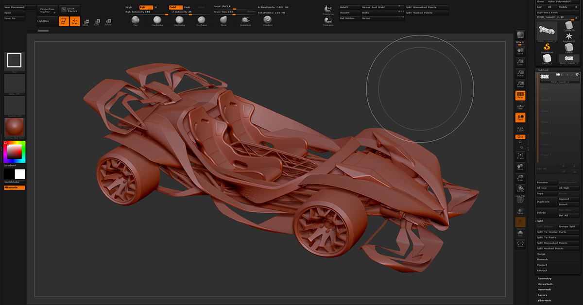Select the PolyMesh3D star tool

click(x=568, y=37)
